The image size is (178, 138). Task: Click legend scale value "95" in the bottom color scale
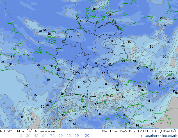click(69, 136)
